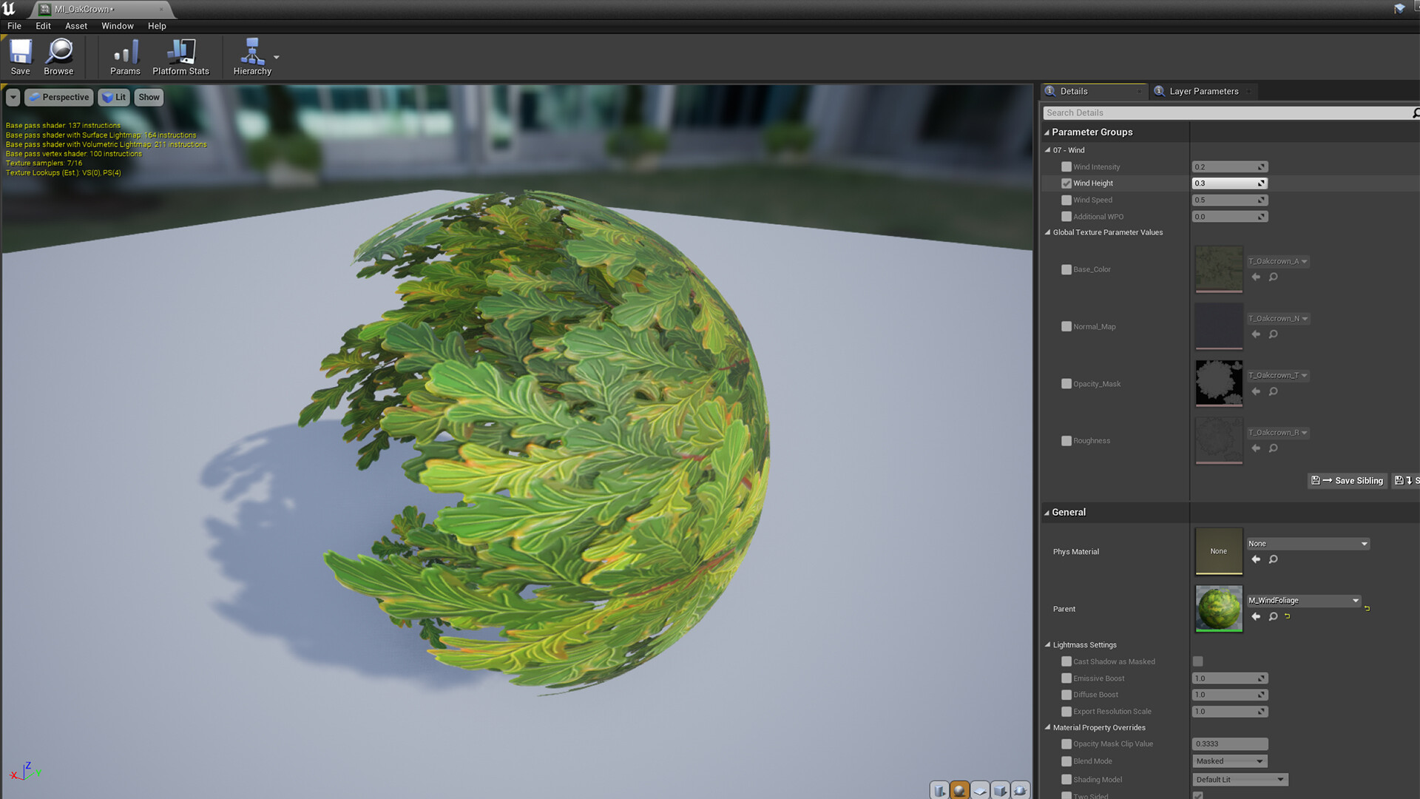Click the Params toolbar icon
The width and height of the screenshot is (1420, 799).
[x=124, y=55]
